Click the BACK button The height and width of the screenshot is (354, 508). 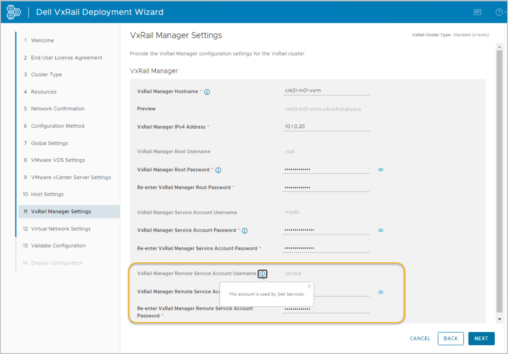[450, 339]
